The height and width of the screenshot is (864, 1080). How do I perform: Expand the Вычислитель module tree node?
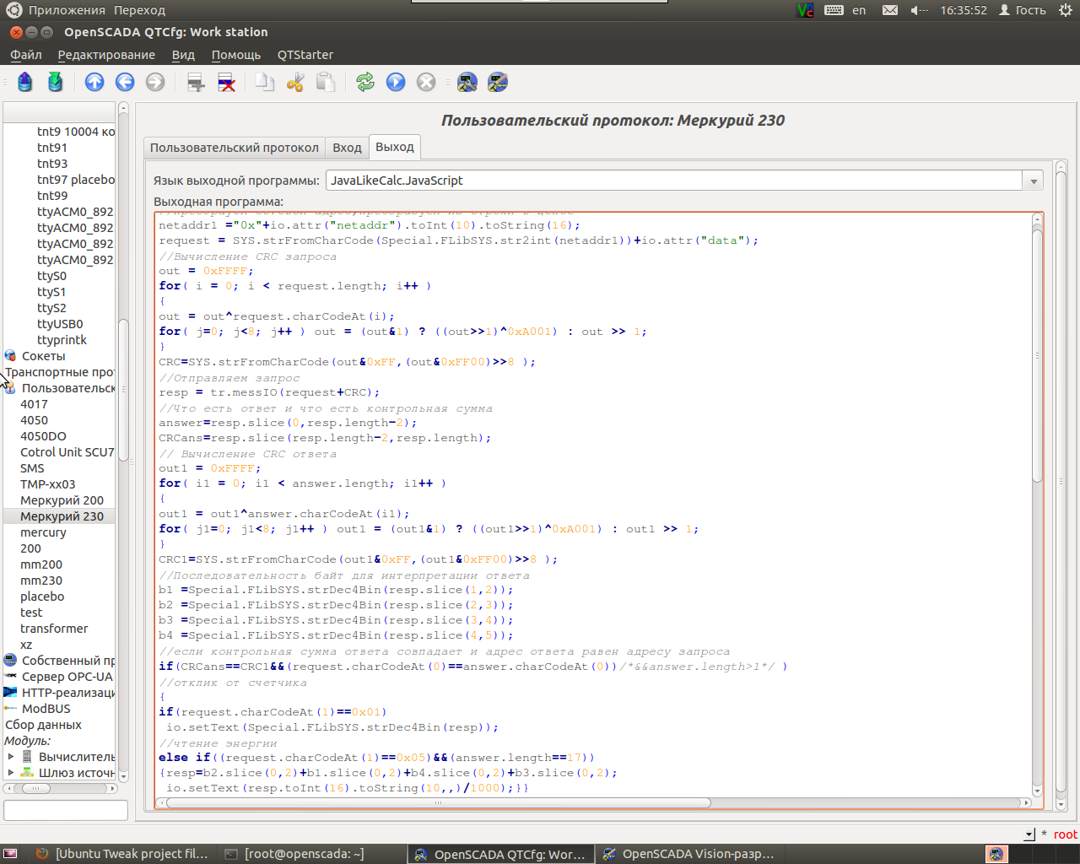pos(11,757)
